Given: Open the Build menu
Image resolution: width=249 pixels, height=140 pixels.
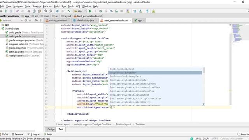Looking at the screenshot, I should point(56,6).
